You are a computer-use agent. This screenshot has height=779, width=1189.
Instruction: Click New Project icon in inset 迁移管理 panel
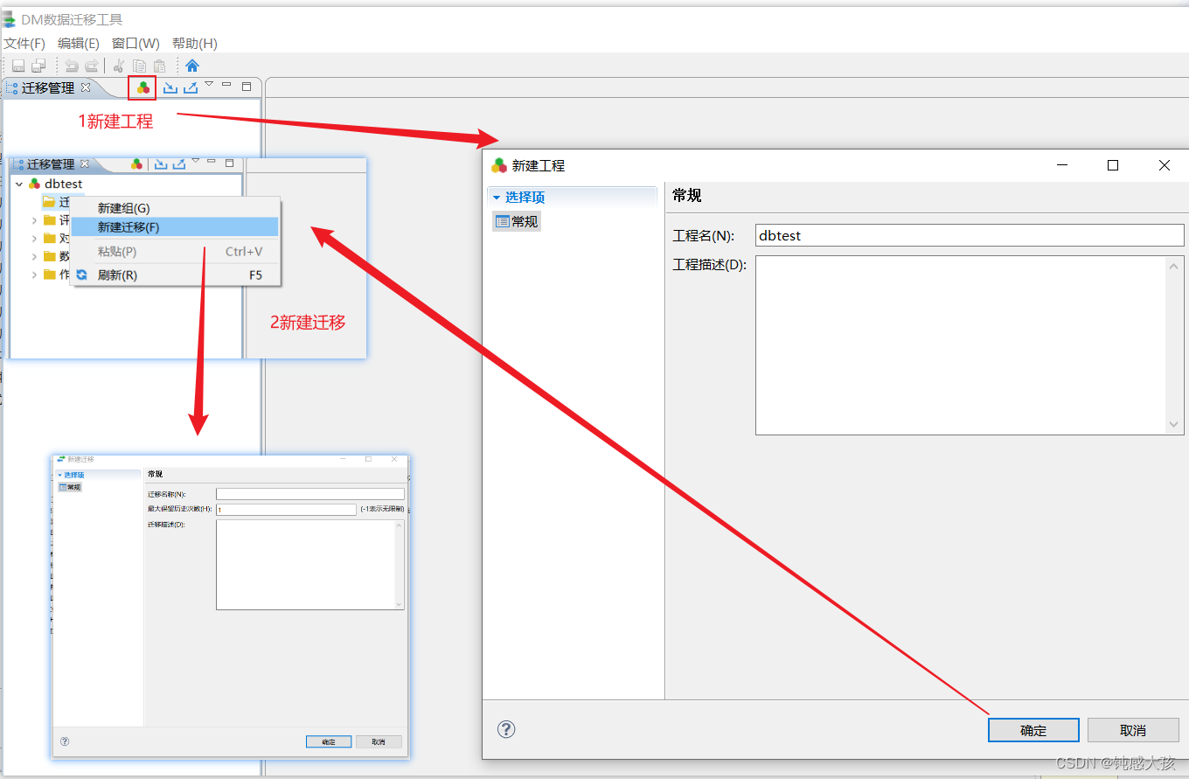[136, 163]
